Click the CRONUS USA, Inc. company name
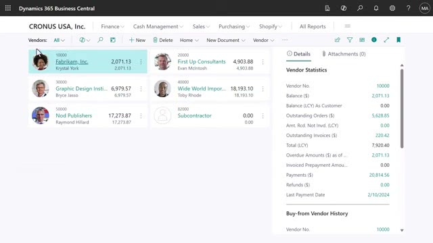The image size is (433, 243). (x=57, y=26)
